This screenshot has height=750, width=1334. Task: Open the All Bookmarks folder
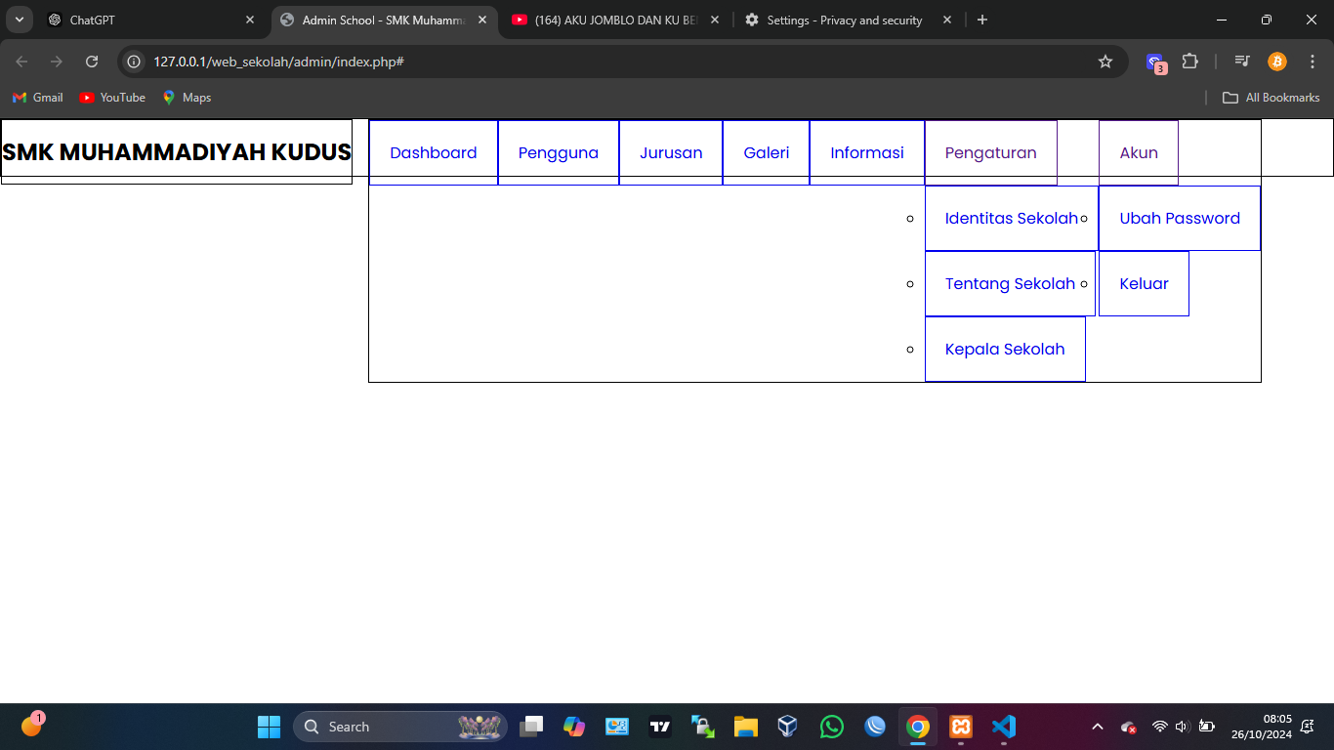point(1271,98)
